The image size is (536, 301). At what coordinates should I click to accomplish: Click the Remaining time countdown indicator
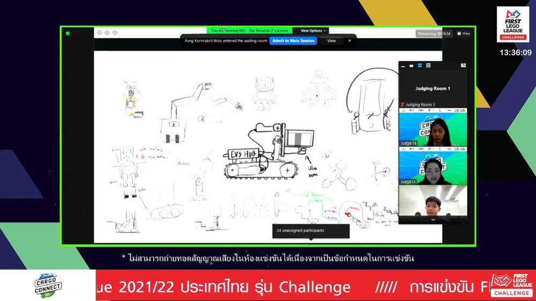(x=434, y=34)
